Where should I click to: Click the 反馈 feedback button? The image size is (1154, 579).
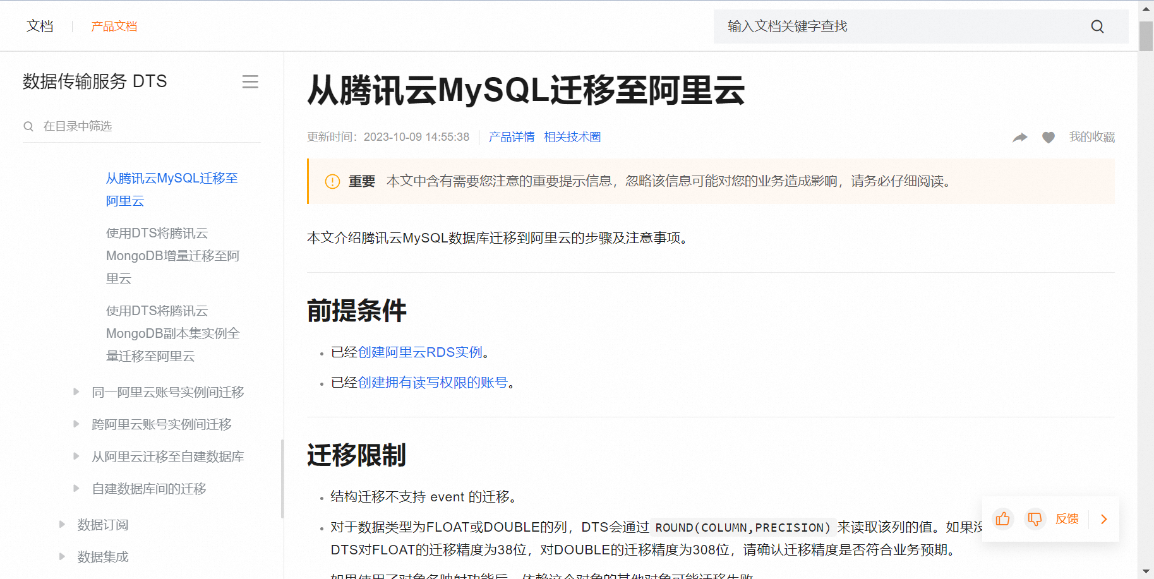click(1067, 519)
